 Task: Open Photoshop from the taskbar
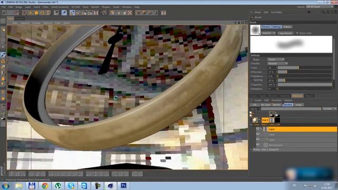coord(124,186)
